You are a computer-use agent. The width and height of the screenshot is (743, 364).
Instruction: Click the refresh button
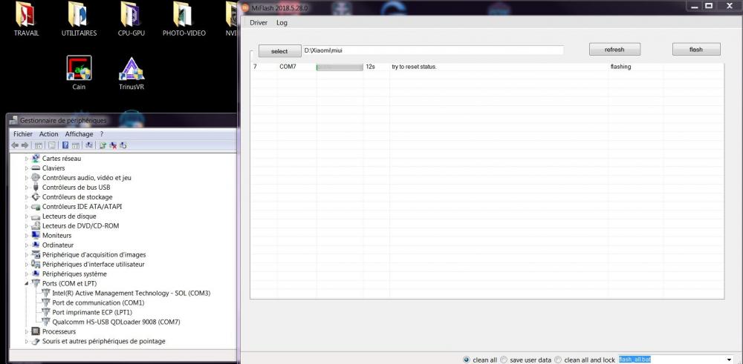pyautogui.click(x=614, y=50)
